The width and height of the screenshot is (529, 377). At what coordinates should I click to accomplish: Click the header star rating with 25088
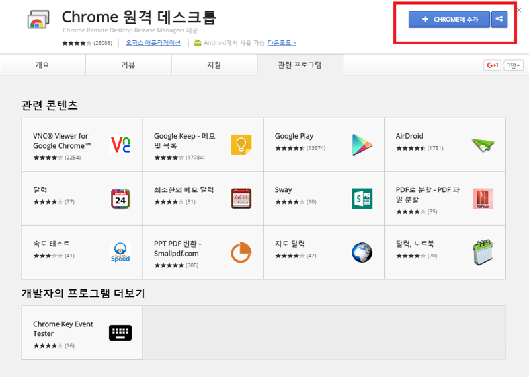[87, 43]
